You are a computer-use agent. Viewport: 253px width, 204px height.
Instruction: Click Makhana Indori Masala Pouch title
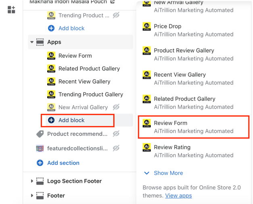(68, 2)
